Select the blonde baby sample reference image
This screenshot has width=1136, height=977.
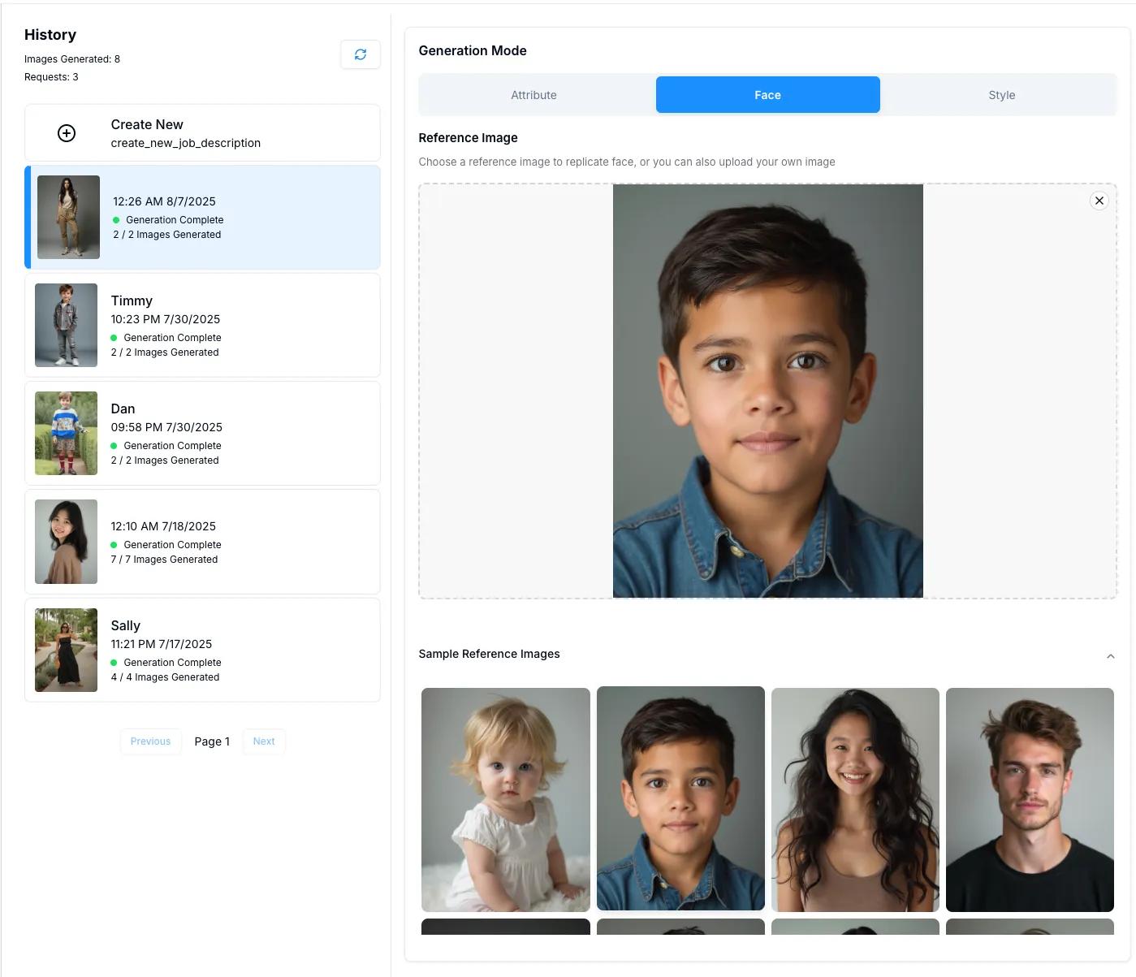point(505,799)
